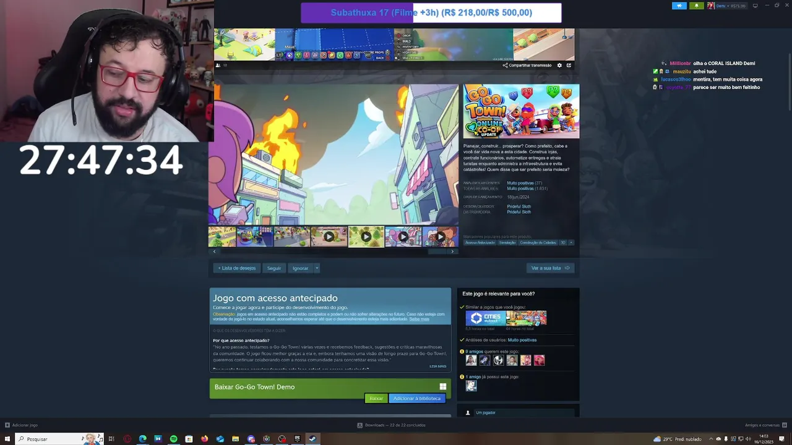This screenshot has width=792, height=445.
Task: Select the third screenshot thumbnail in the strip
Action: [x=291, y=237]
